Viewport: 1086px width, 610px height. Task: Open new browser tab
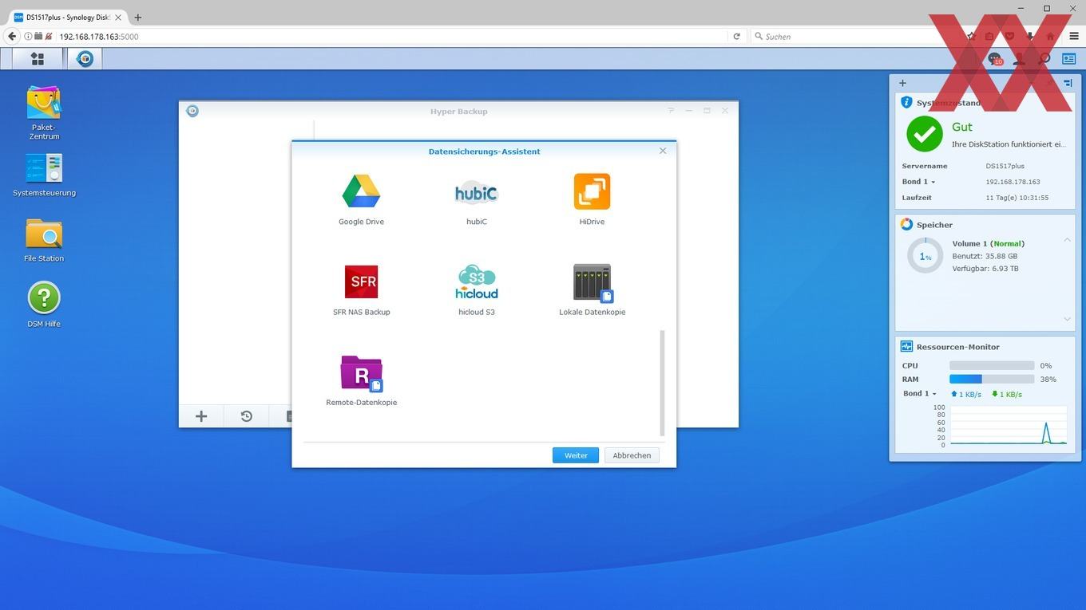click(138, 17)
